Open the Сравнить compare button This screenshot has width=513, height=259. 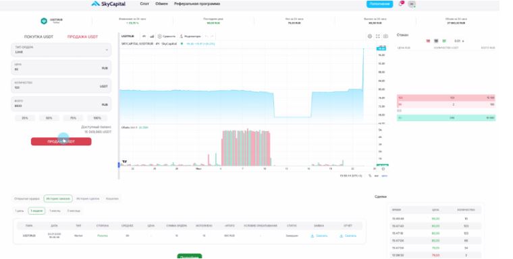(167, 36)
